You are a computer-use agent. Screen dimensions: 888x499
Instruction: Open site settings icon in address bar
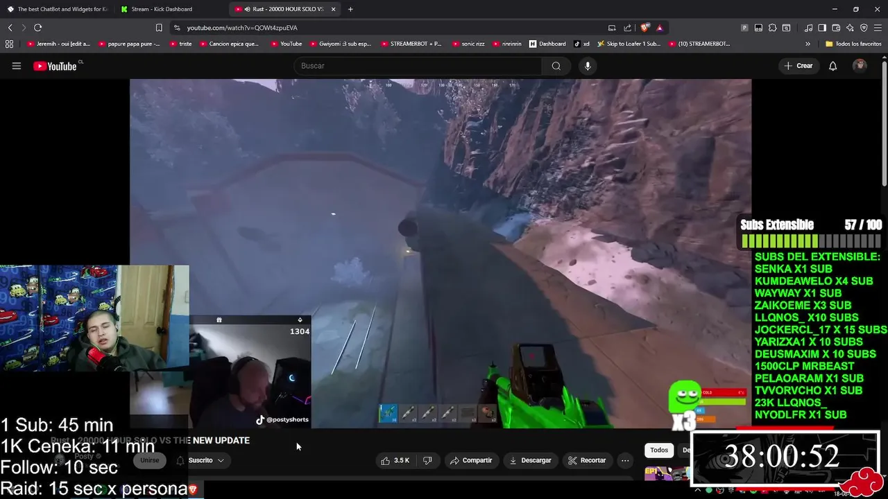tap(177, 28)
